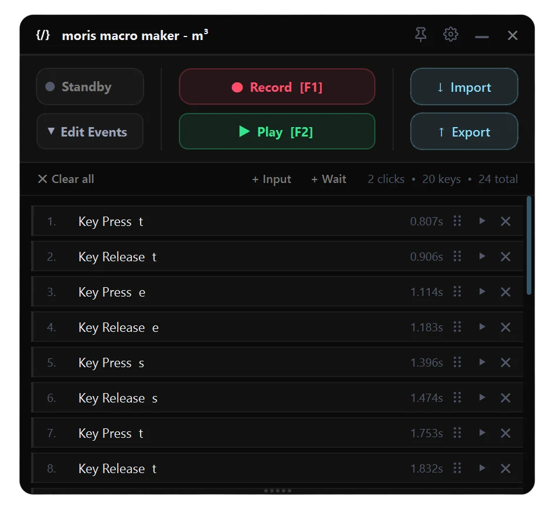Delete event 1 Key Press t
This screenshot has width=542, height=509.
point(506,221)
